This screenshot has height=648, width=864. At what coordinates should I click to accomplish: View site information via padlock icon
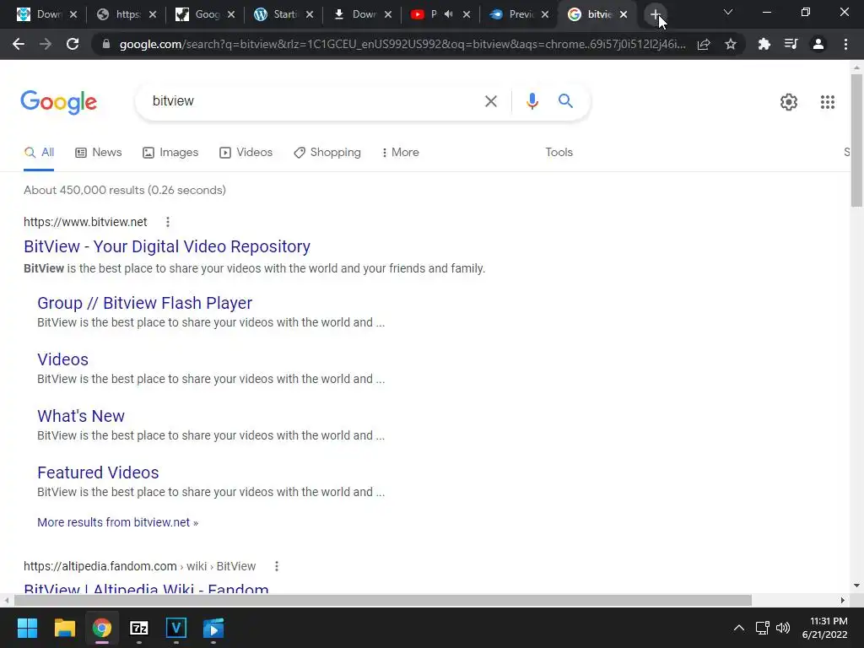[x=106, y=44]
